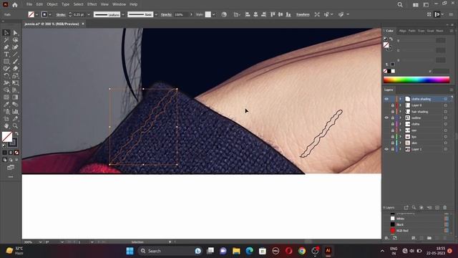Click the Home icon
This screenshot has height=258, width=458.
[x=15, y=5]
